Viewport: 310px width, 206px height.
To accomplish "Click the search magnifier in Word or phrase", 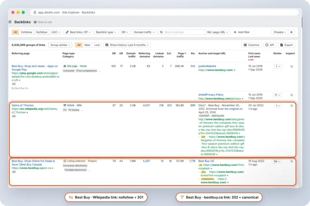I will click(161, 32).
